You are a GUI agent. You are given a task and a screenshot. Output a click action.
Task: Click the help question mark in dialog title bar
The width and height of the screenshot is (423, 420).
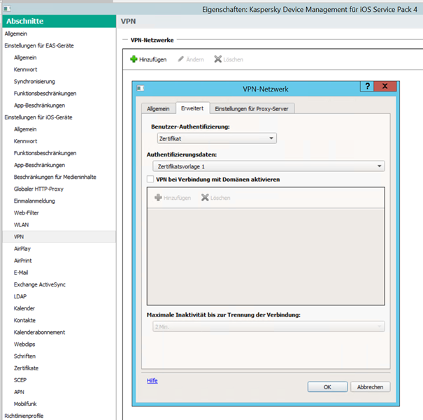point(368,87)
